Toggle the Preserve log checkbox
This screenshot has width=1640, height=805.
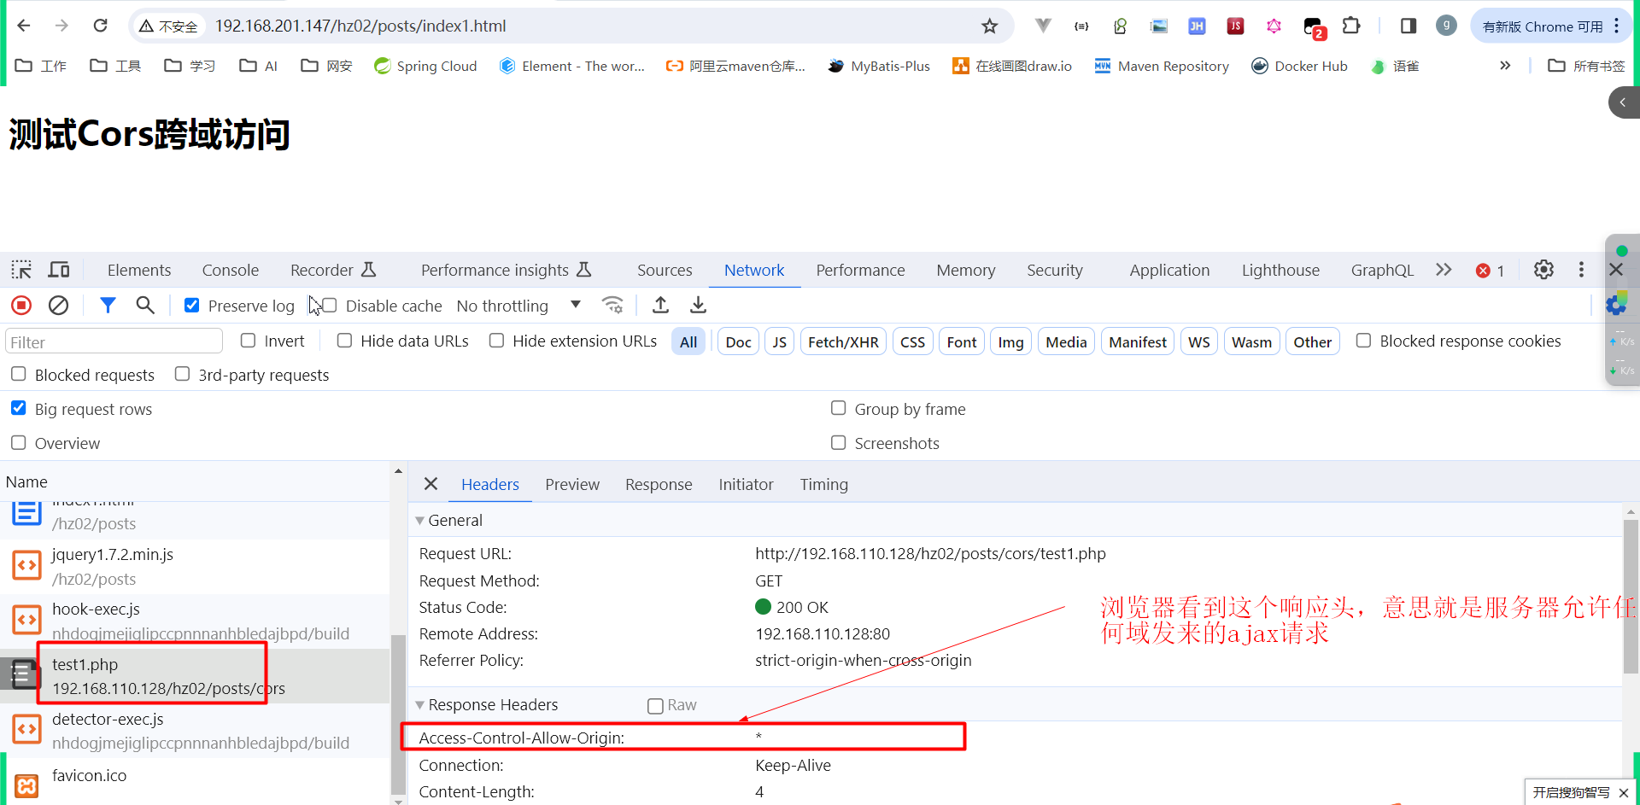[192, 305]
